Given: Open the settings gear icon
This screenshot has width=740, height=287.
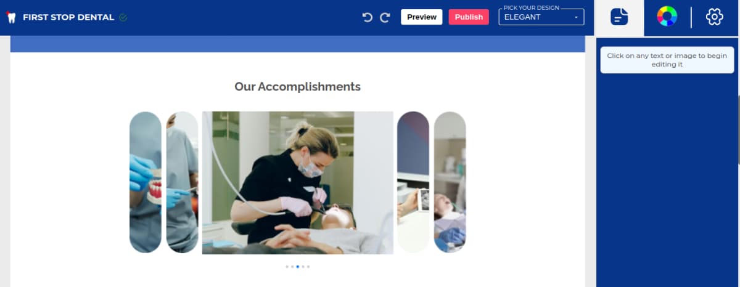Looking at the screenshot, I should pos(714,17).
